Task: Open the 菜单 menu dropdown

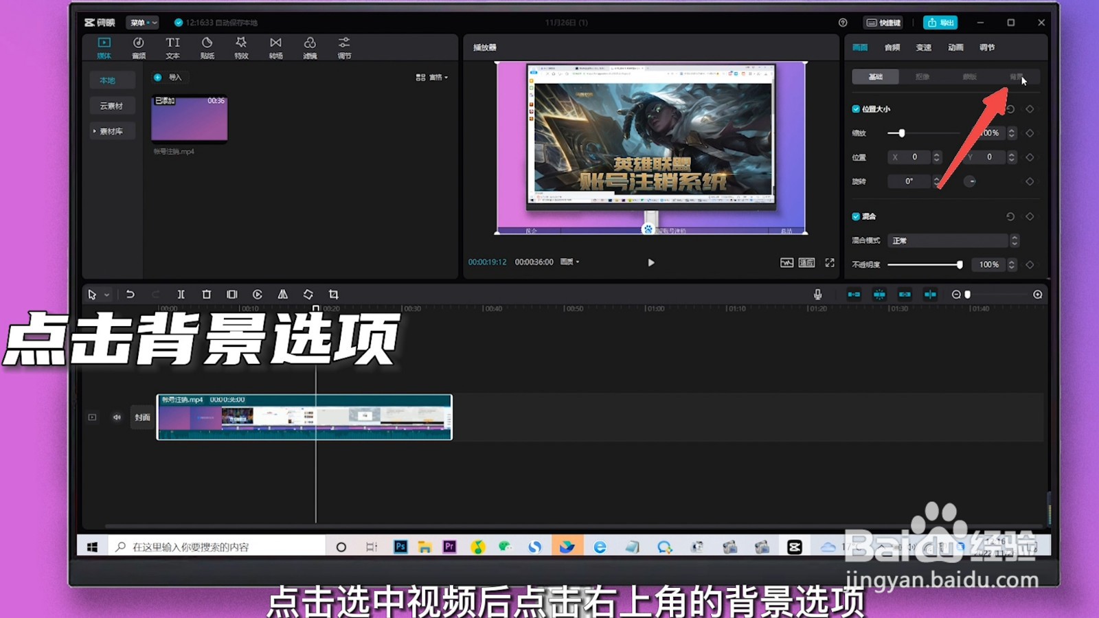Action: click(x=143, y=23)
